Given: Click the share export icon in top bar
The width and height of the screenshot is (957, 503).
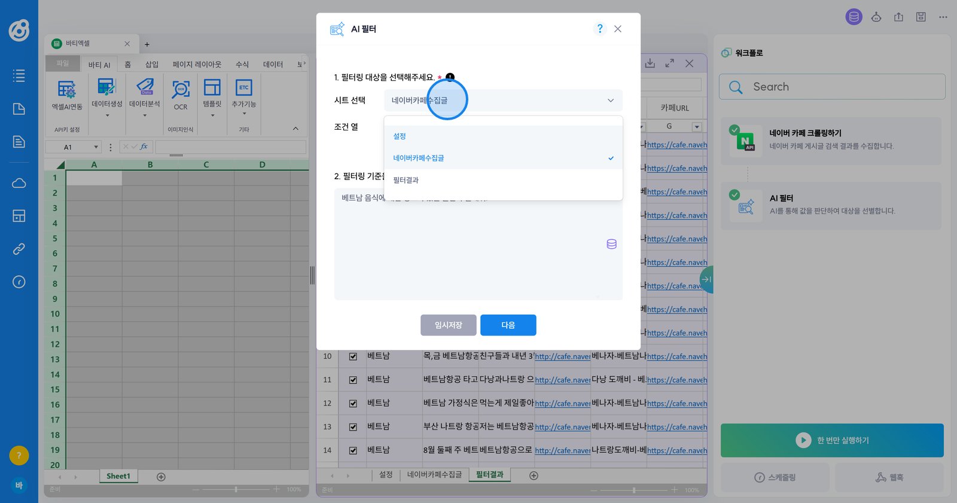Looking at the screenshot, I should [898, 17].
